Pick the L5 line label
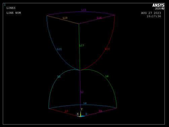 (100, 111)
